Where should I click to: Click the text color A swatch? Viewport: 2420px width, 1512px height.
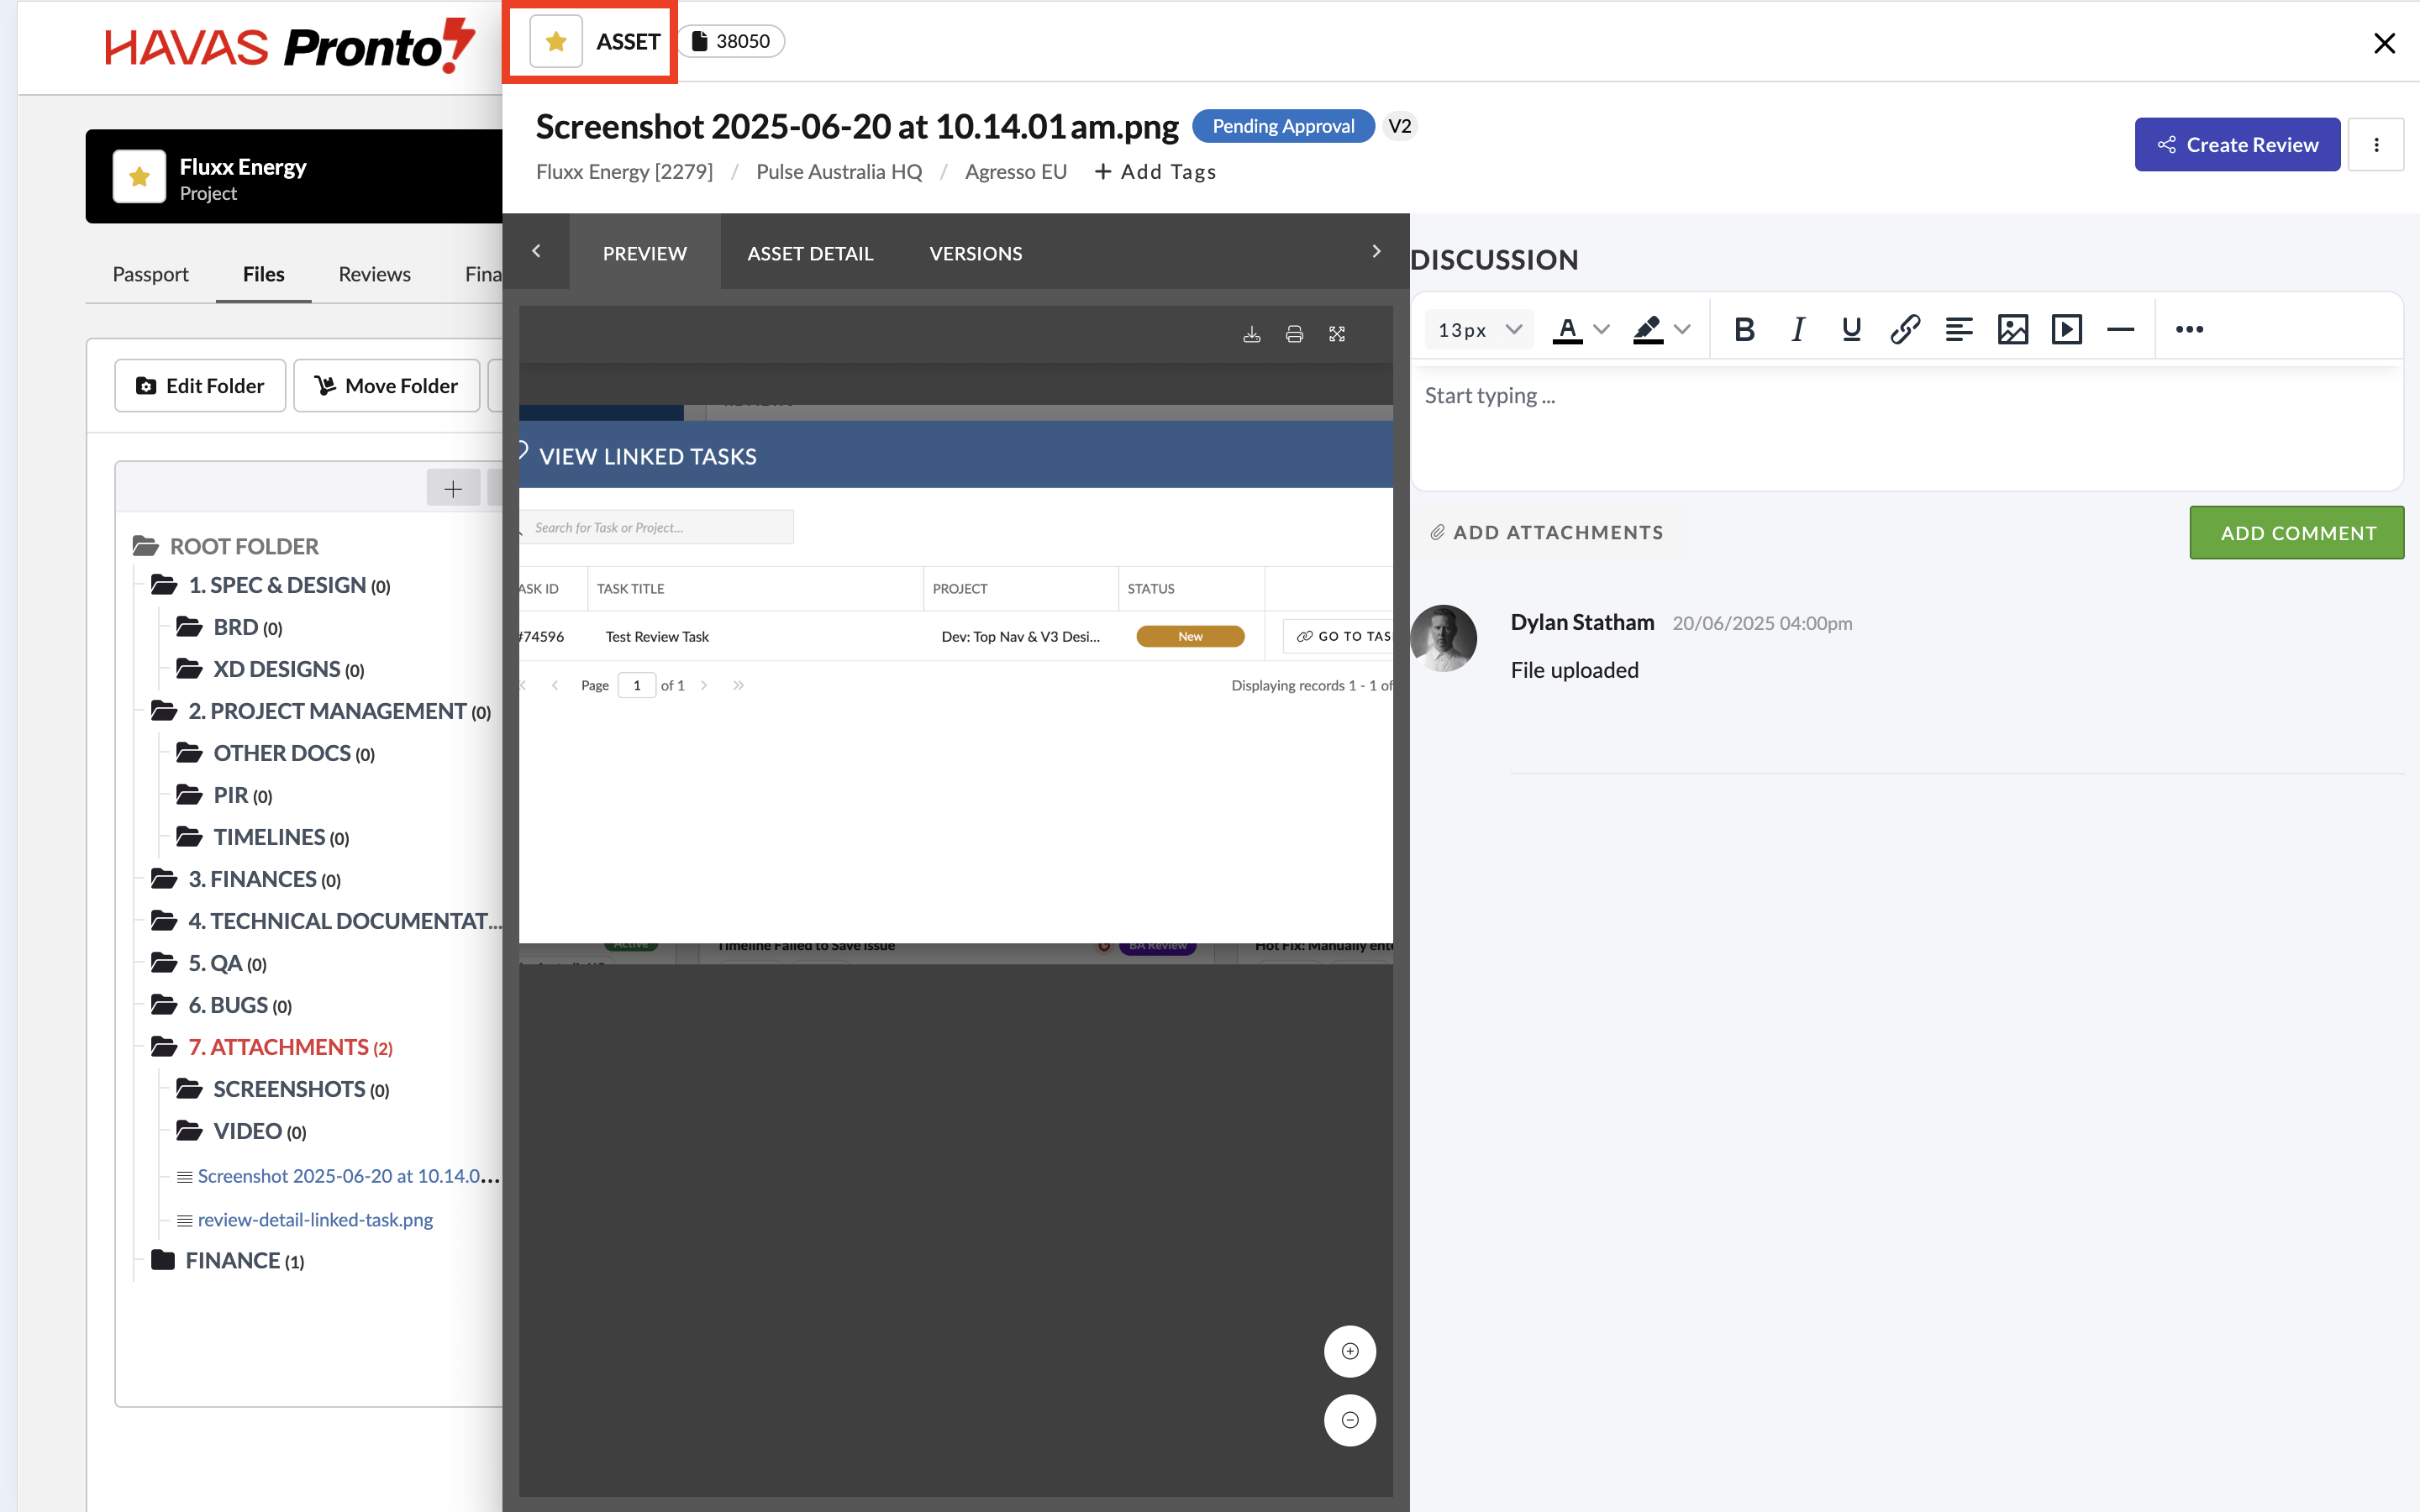[x=1567, y=329]
